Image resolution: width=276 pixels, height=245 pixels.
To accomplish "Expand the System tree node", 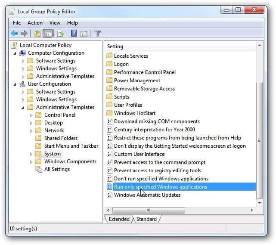I will [x=31, y=154].
